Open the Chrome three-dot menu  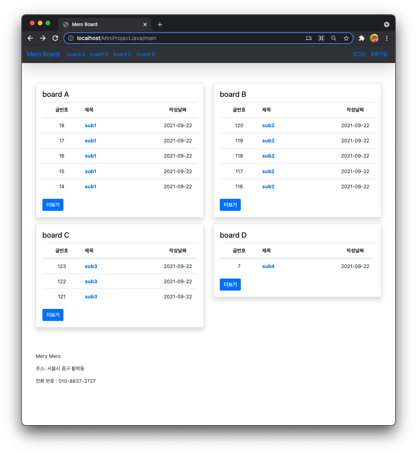click(x=387, y=38)
